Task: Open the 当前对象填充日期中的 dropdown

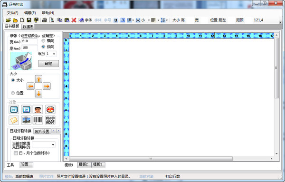Action: 53,145
